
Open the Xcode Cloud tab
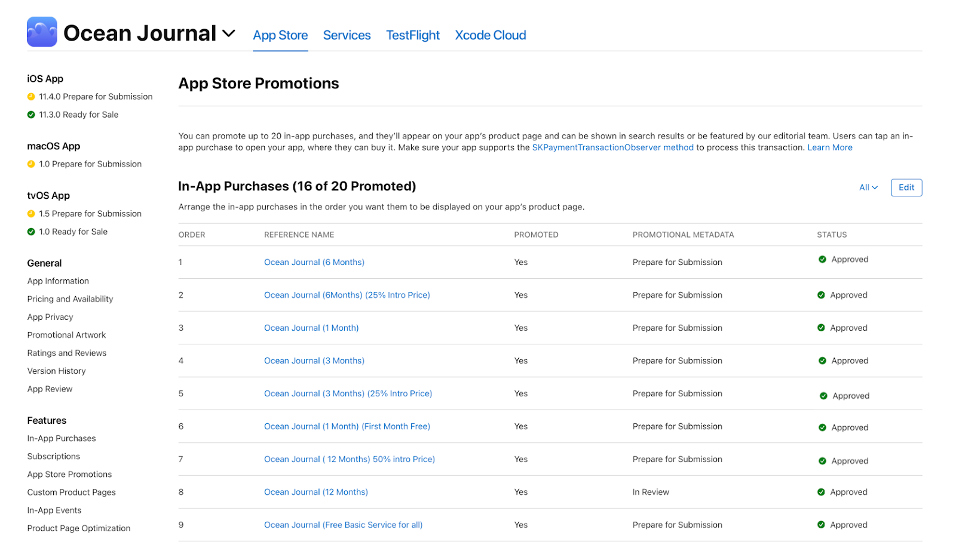point(491,35)
